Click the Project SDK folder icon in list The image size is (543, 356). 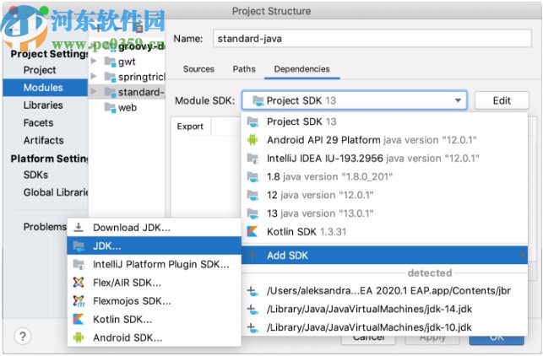point(252,121)
